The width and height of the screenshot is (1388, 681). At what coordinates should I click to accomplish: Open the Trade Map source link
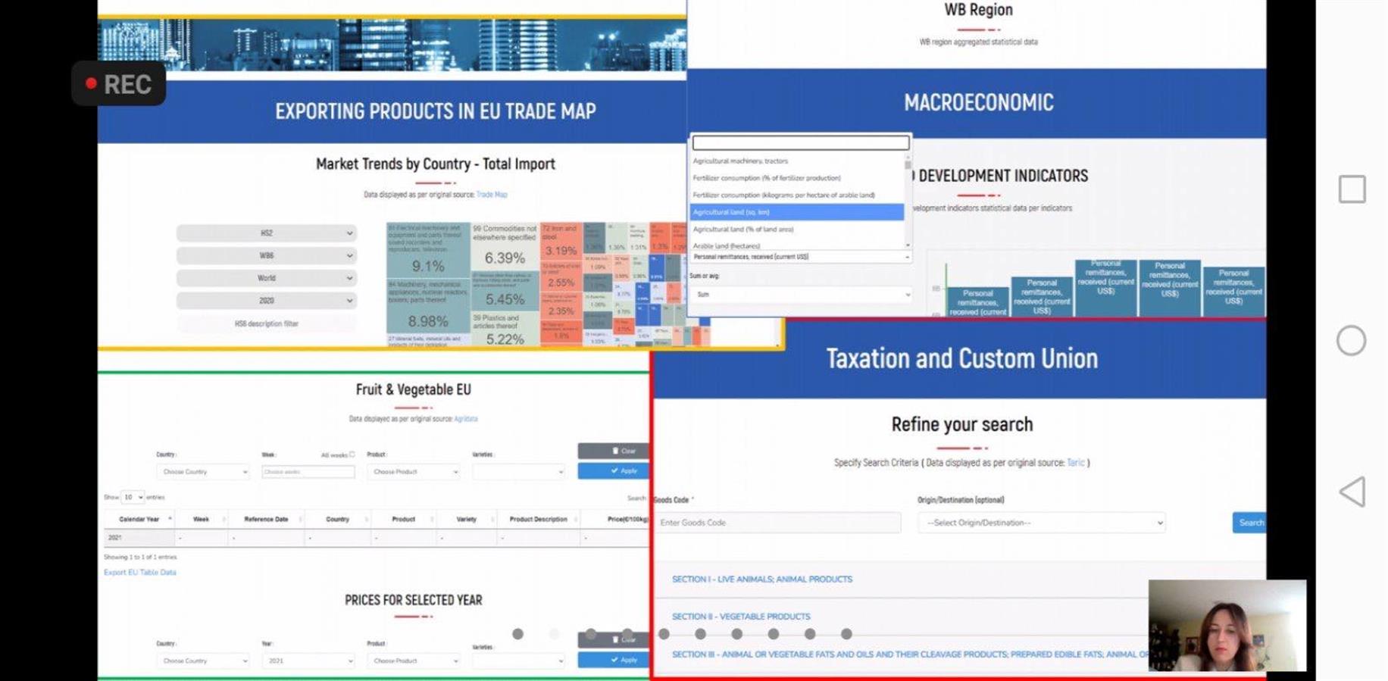(492, 195)
